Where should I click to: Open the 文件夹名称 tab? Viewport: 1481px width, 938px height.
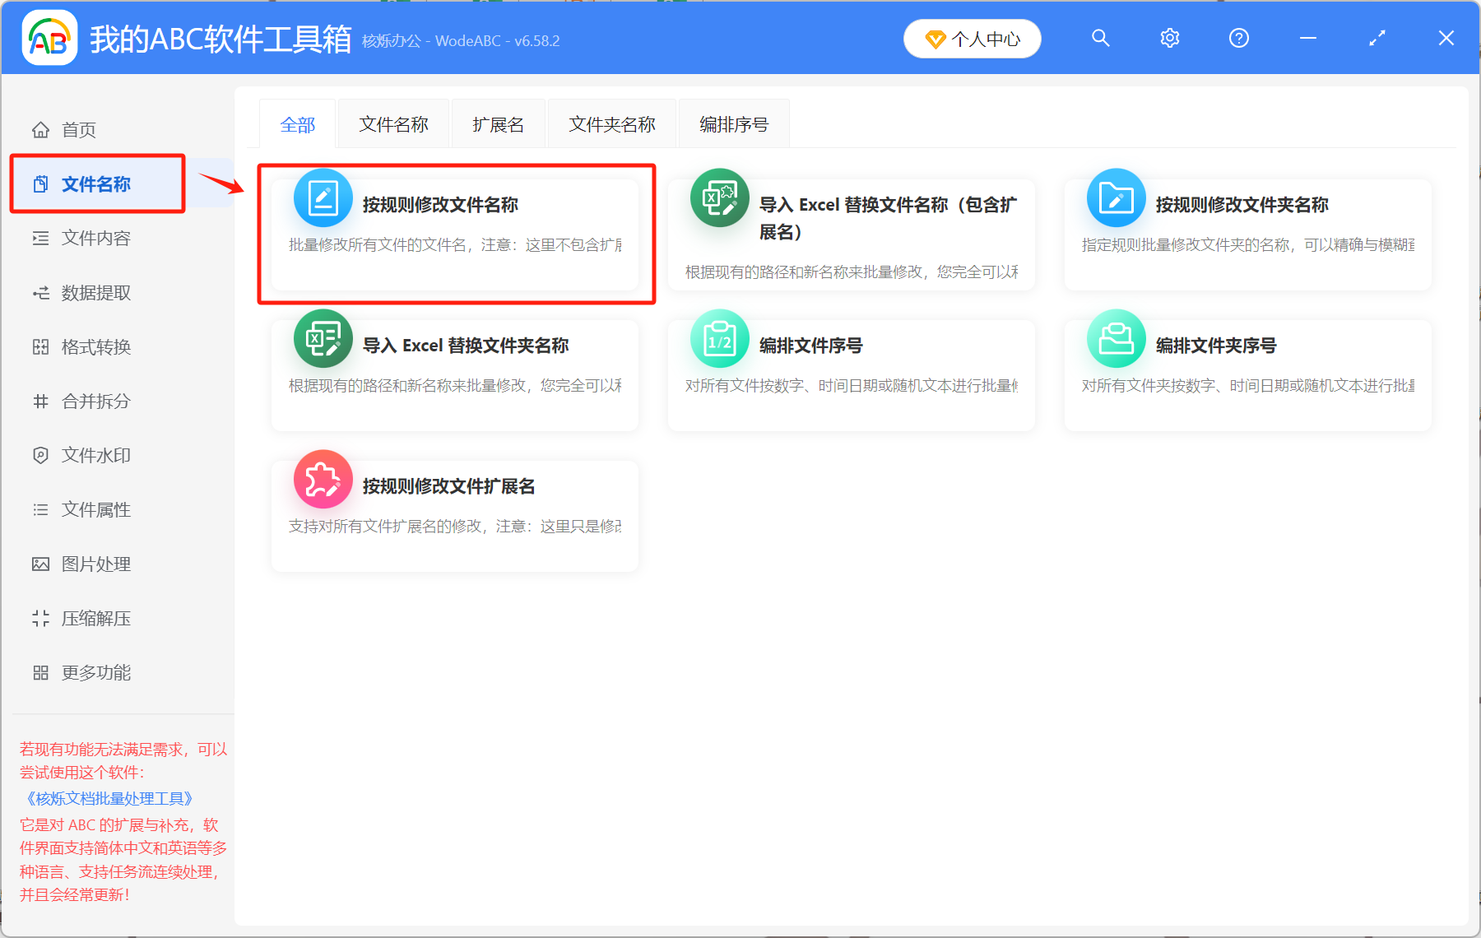click(x=611, y=123)
